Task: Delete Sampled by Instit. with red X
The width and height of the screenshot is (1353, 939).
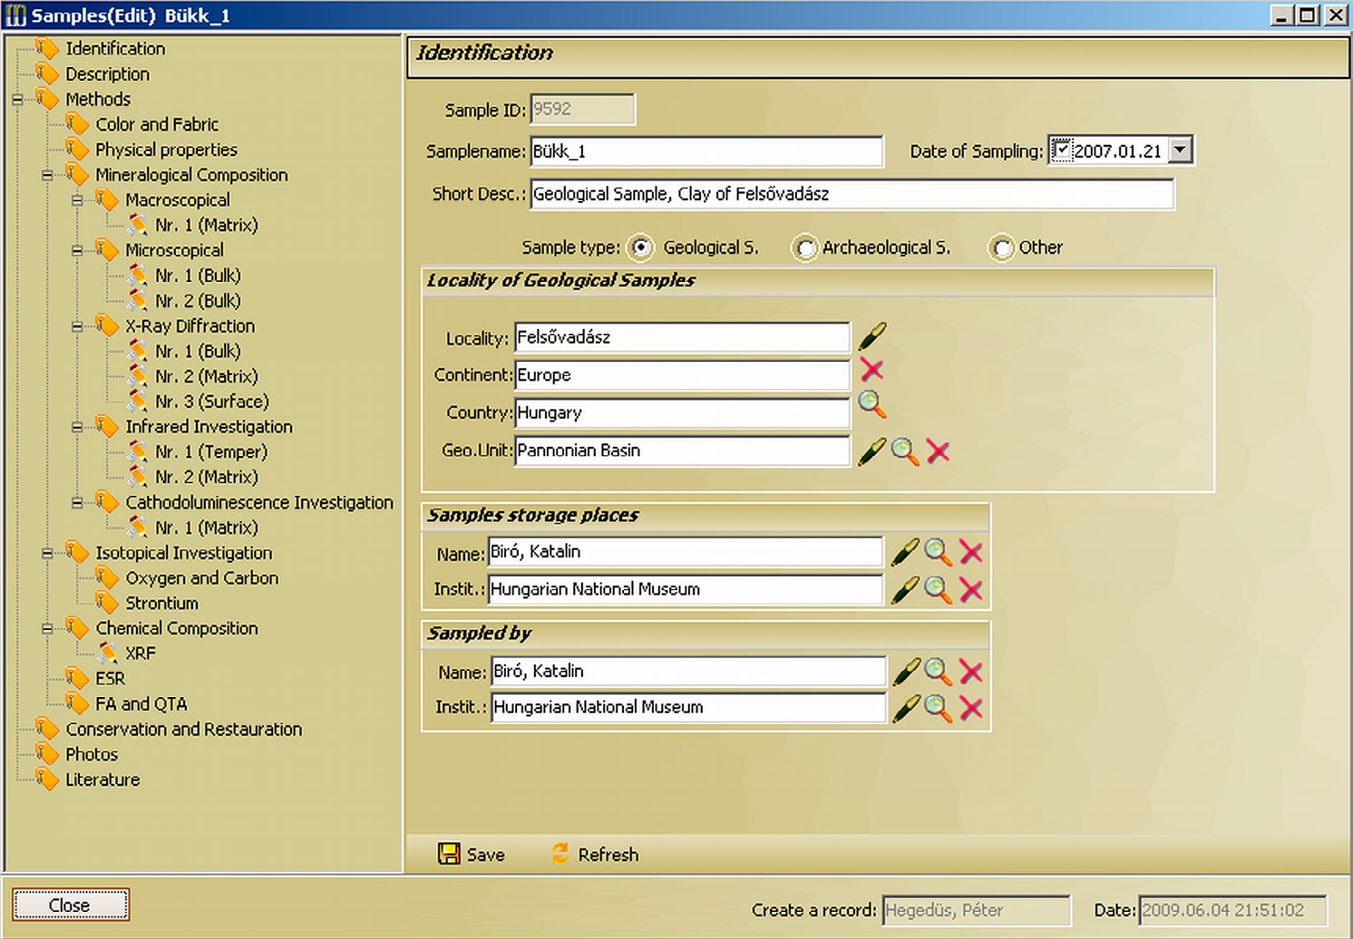Action: tap(971, 708)
